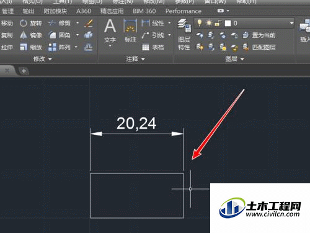Switch to the Performance tab

(x=184, y=11)
